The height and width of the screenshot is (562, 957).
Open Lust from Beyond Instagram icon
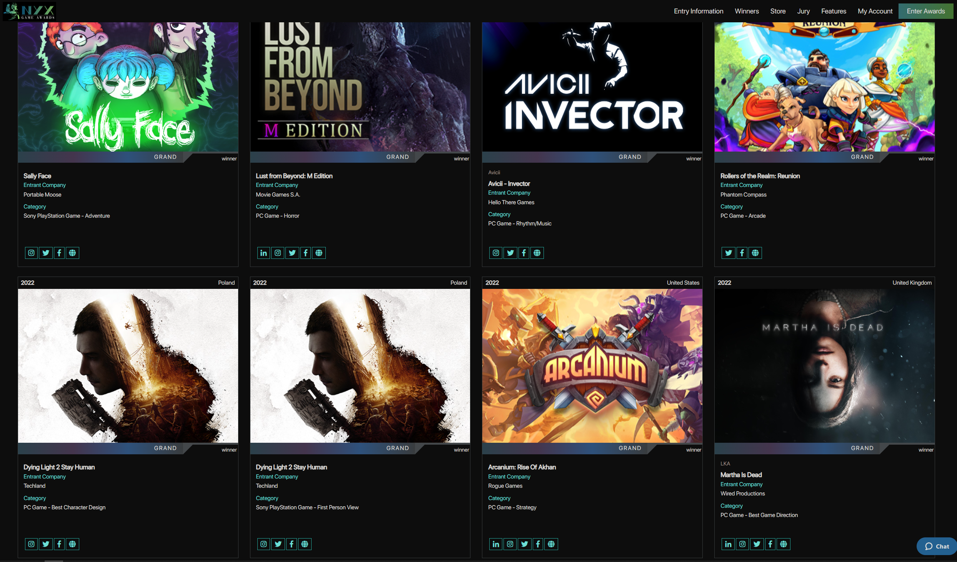[x=278, y=253]
